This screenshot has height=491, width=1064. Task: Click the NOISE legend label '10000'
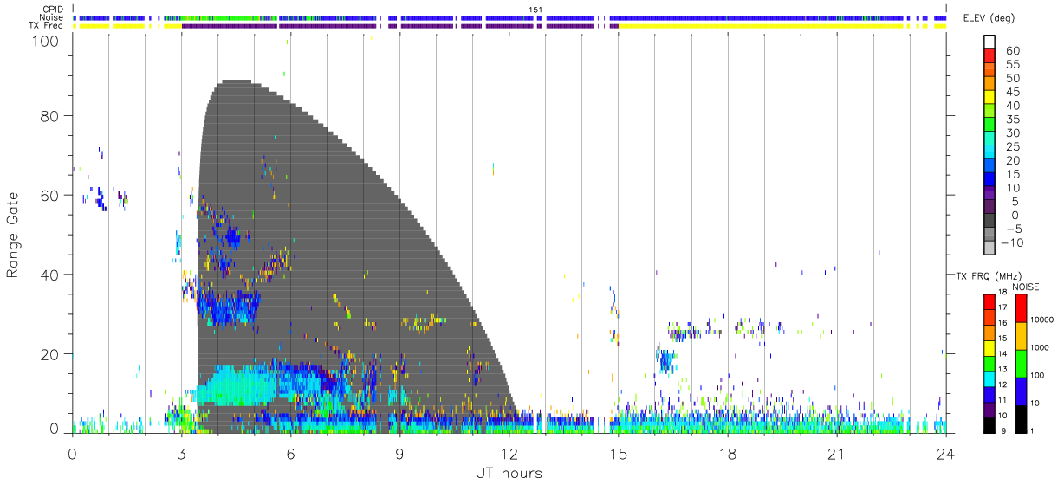tap(1041, 320)
